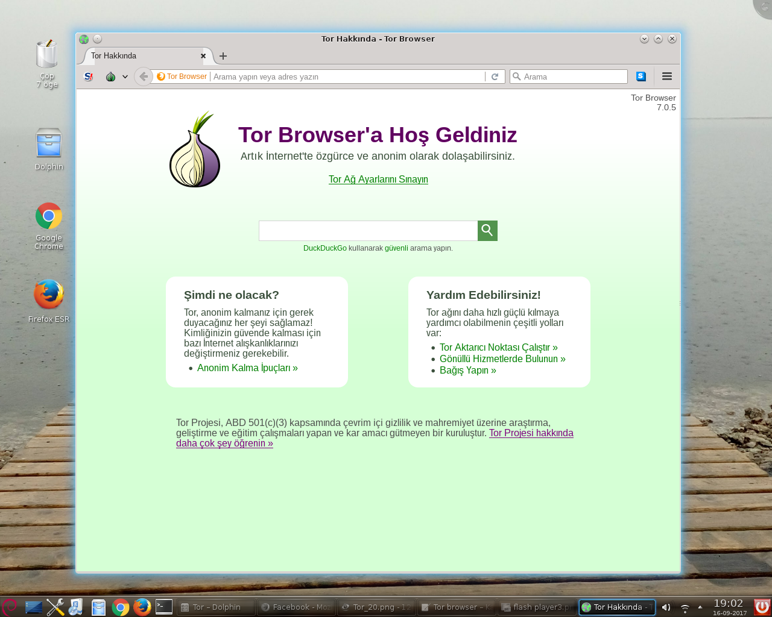Click the Tor onion logo image

pyautogui.click(x=194, y=149)
